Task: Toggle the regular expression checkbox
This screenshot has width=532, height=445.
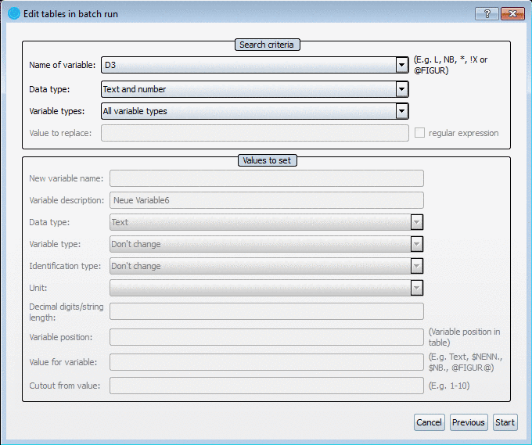Action: pyautogui.click(x=420, y=133)
